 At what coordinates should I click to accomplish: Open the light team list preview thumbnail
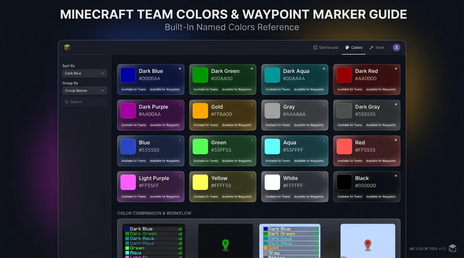(x=290, y=241)
